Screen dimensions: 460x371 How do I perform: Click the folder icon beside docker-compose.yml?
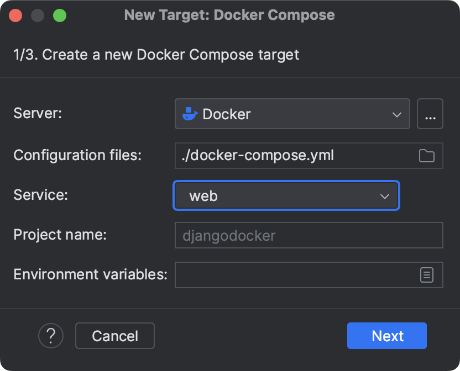[x=426, y=156]
